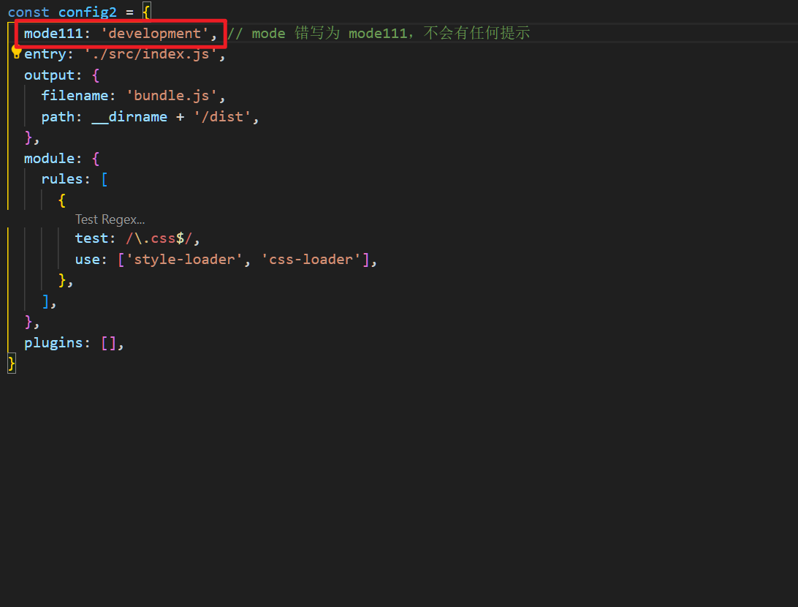
Task: Click the opening brace after config2 =
Action: coord(147,12)
